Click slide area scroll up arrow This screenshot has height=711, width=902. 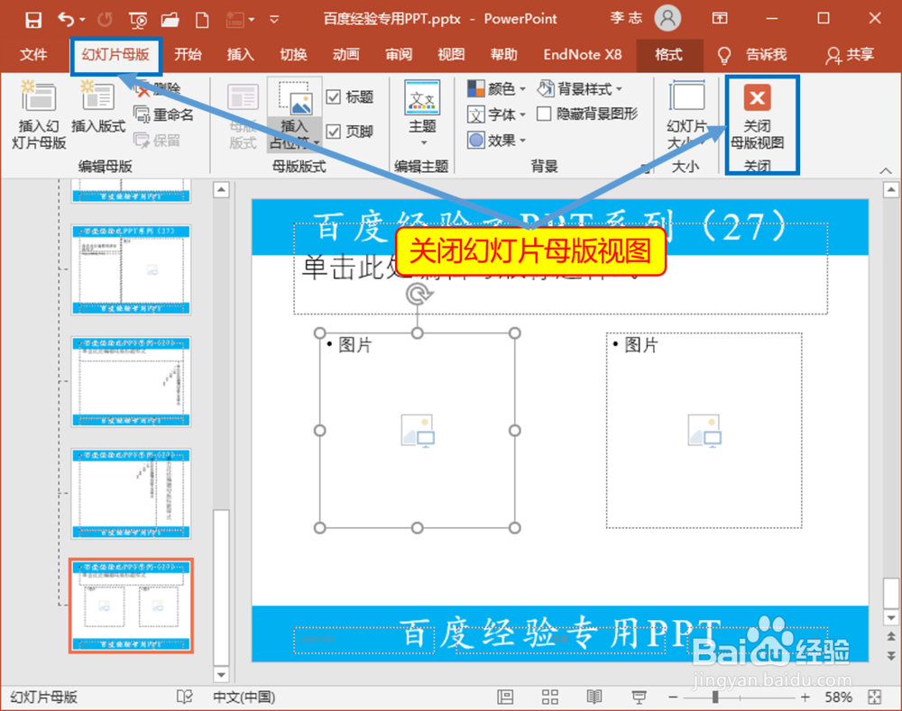[891, 189]
